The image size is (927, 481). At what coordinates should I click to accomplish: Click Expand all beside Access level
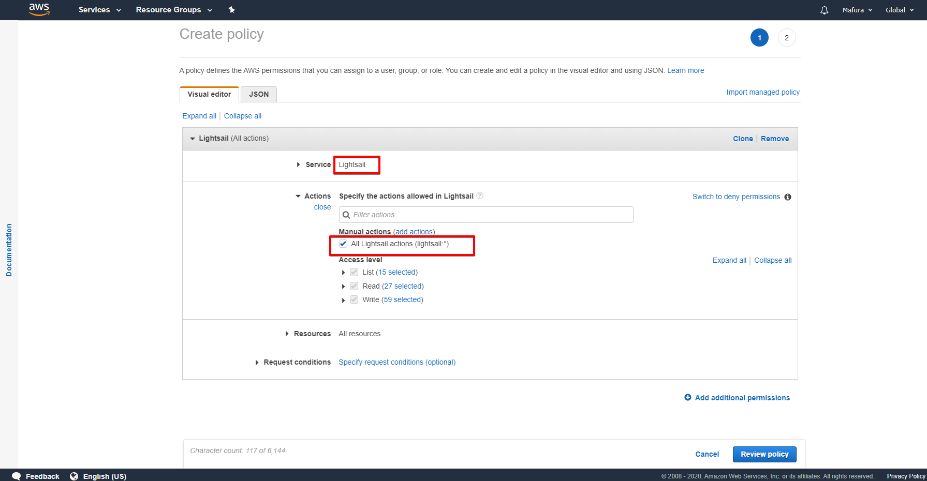[x=729, y=260]
